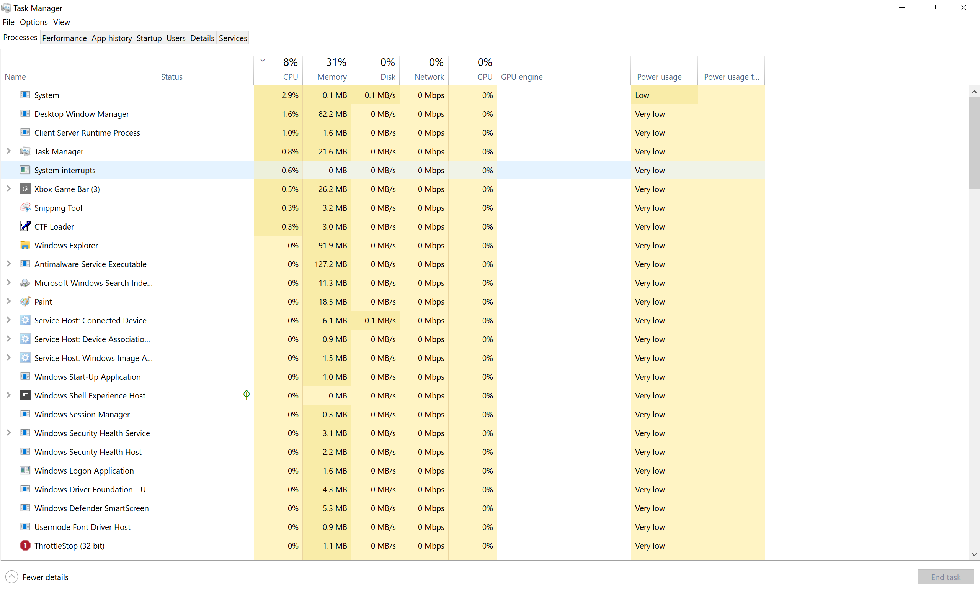980x592 pixels.
Task: Sort by GPU engine column header
Action: coord(563,69)
